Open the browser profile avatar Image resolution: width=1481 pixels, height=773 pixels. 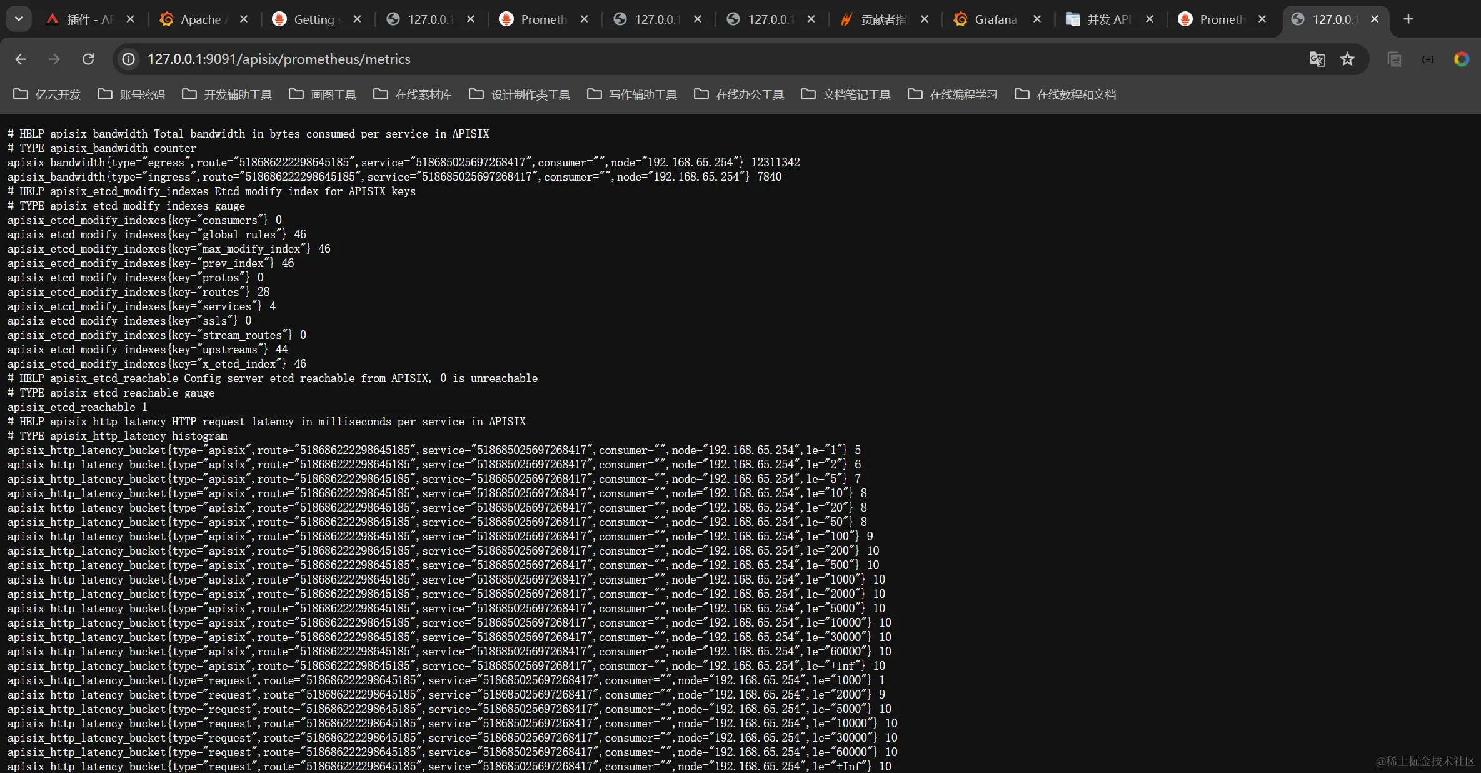click(1462, 59)
